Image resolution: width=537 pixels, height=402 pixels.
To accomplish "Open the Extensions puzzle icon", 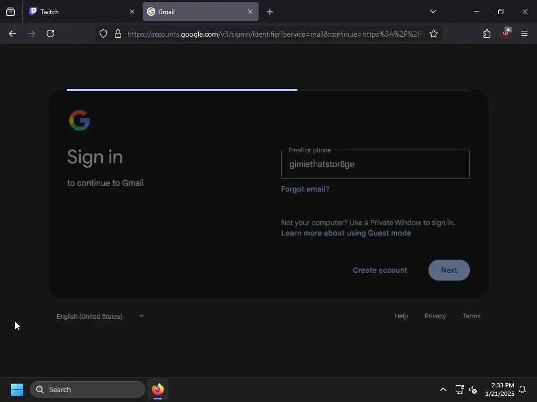I will pos(487,33).
